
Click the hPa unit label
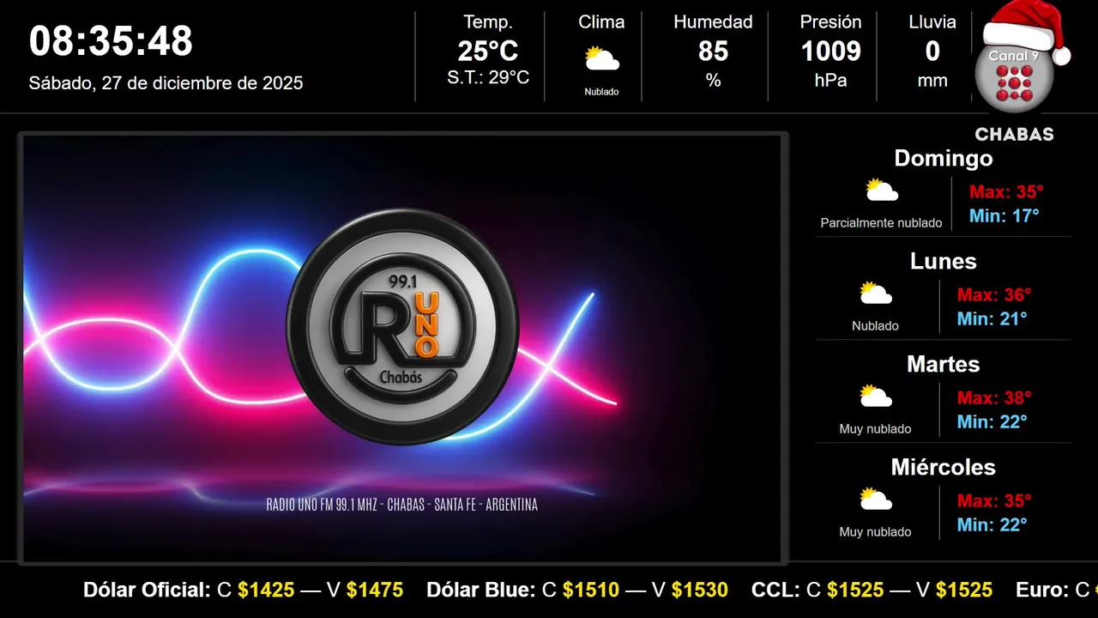pos(830,81)
